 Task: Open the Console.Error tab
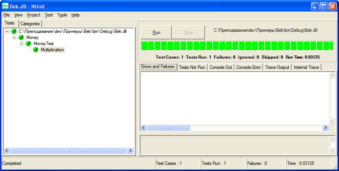[x=249, y=67]
